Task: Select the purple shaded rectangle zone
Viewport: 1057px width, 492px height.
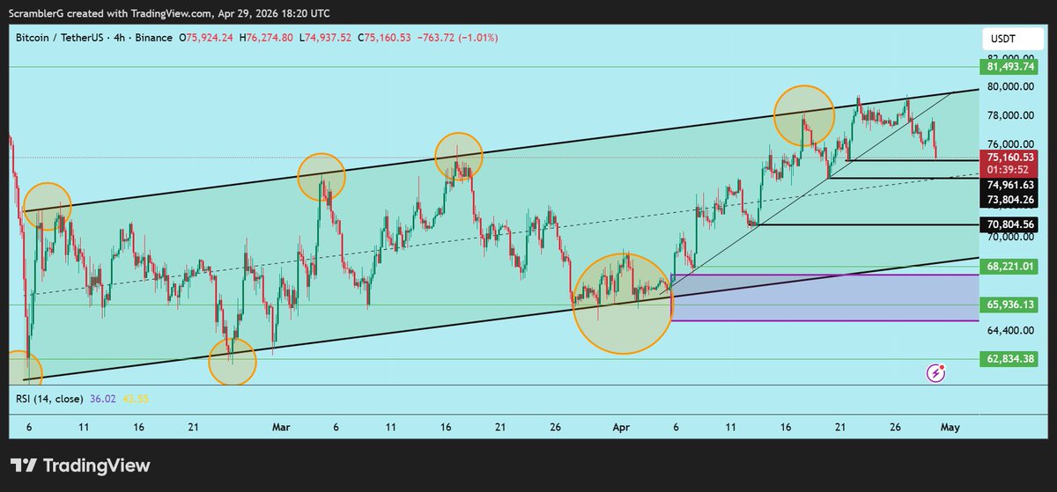Action: pyautogui.click(x=824, y=297)
